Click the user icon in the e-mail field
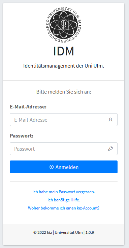Viewport: 129px width, 248px height. point(110,120)
